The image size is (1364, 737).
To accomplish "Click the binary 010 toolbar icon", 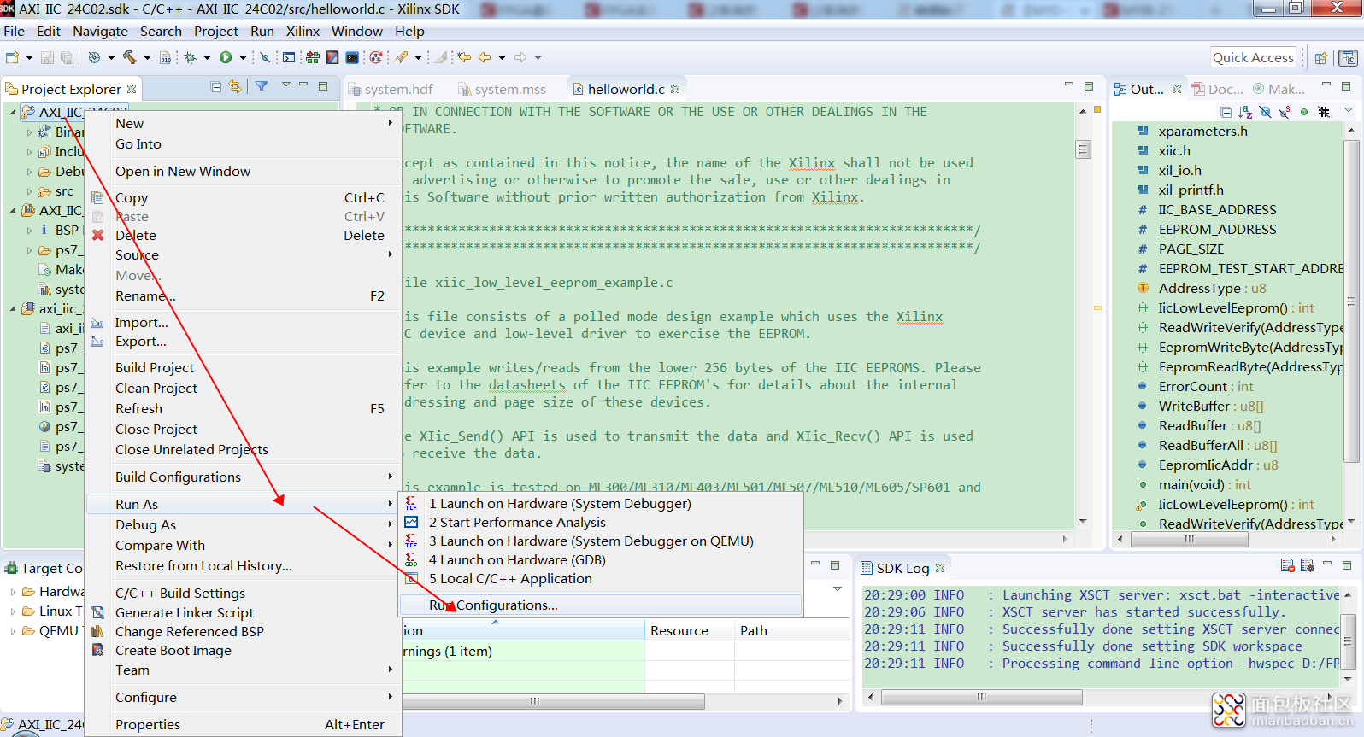I will coord(166,57).
